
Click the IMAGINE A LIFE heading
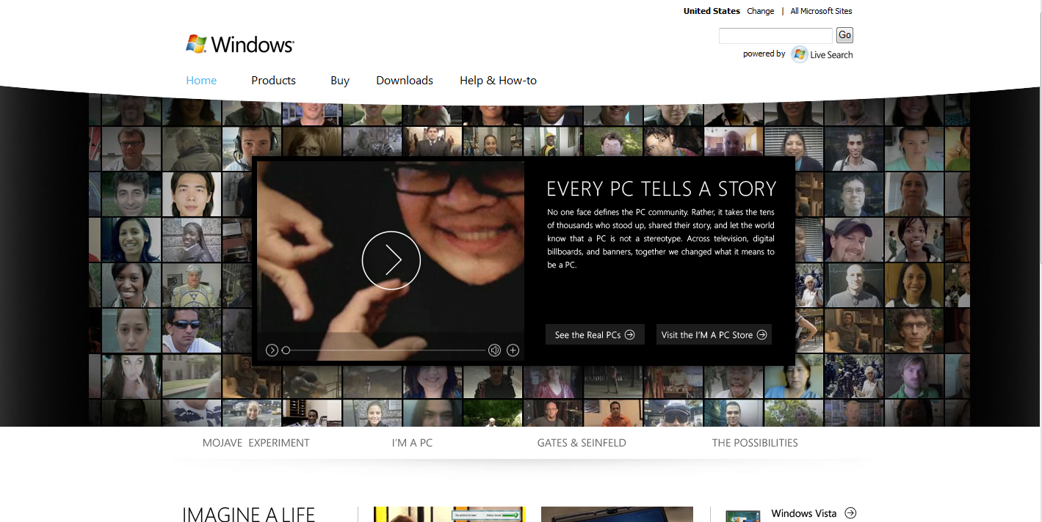pos(248,514)
